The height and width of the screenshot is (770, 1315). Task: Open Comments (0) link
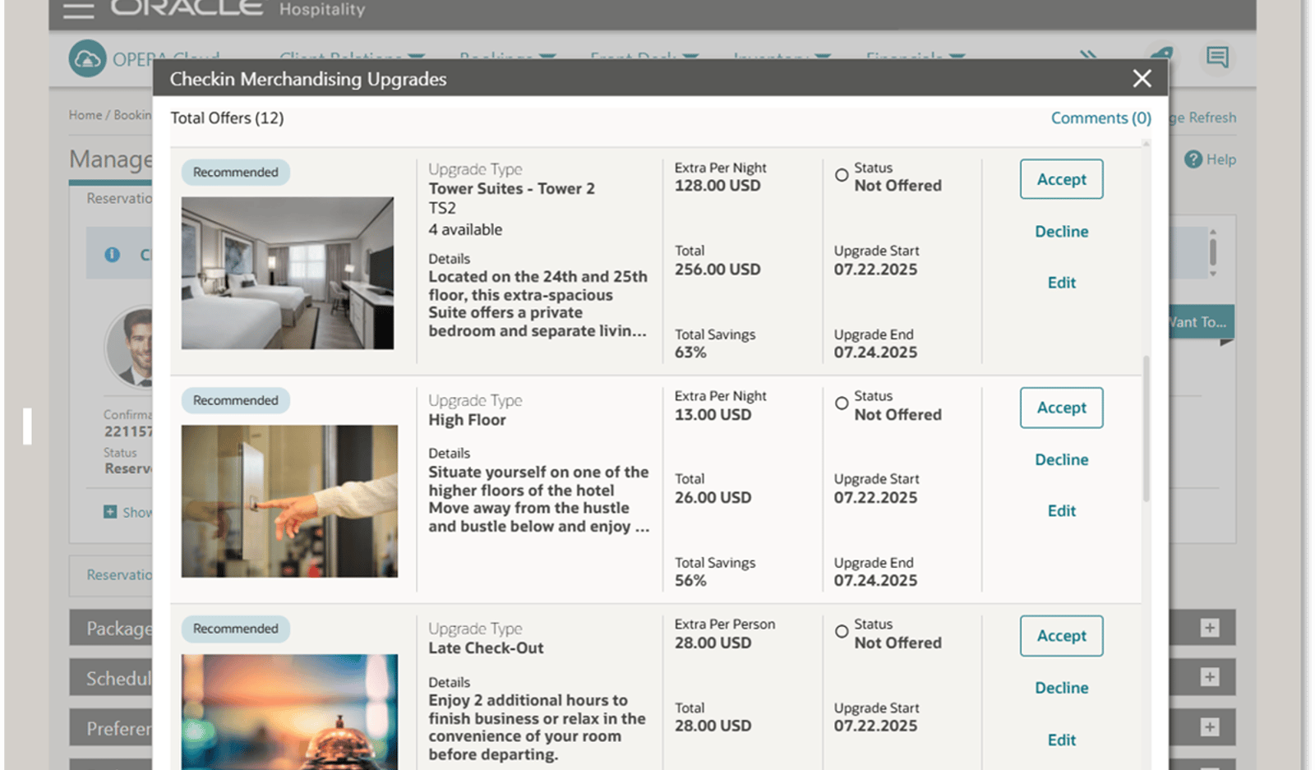pyautogui.click(x=1100, y=118)
